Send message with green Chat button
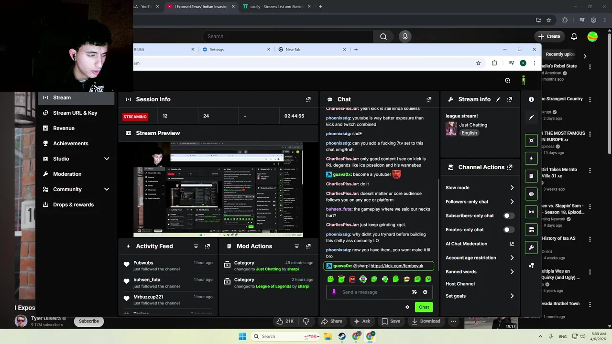 coord(424,307)
